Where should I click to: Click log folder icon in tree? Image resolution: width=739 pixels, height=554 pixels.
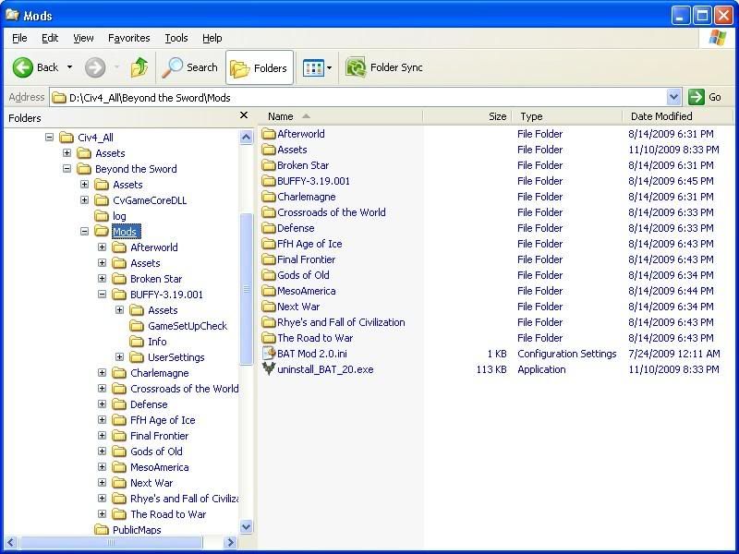coord(102,216)
